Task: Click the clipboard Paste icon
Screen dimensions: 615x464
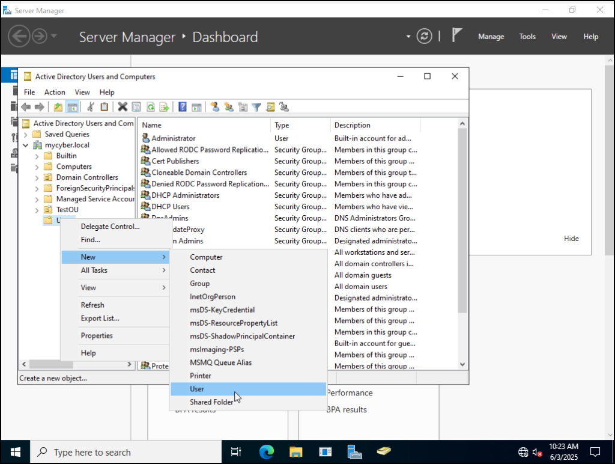Action: [105, 107]
